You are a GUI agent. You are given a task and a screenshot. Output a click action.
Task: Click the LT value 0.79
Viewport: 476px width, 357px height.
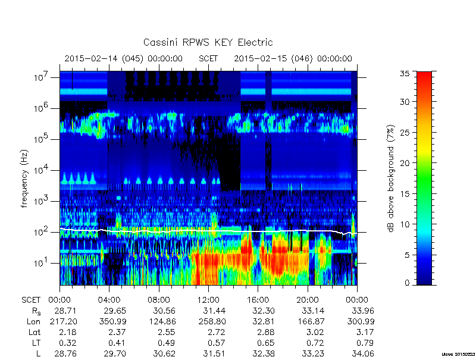click(365, 343)
